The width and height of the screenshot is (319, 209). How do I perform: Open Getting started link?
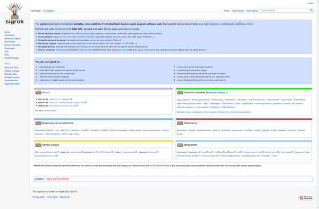(x=135, y=130)
